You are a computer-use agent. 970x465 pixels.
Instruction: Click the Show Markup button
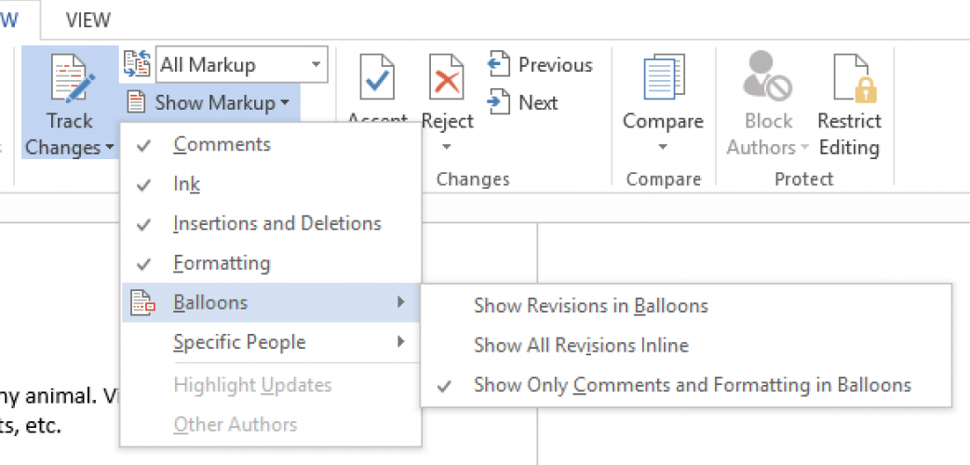(x=214, y=102)
